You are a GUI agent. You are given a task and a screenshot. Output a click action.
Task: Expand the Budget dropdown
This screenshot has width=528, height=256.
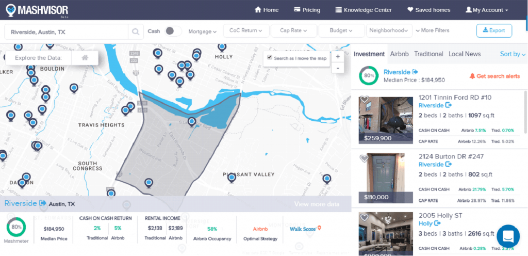tap(341, 31)
